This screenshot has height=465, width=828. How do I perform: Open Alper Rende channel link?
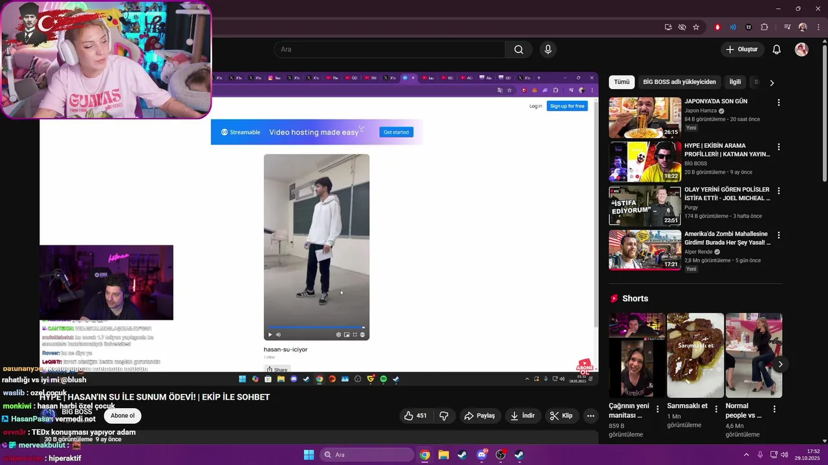699,252
